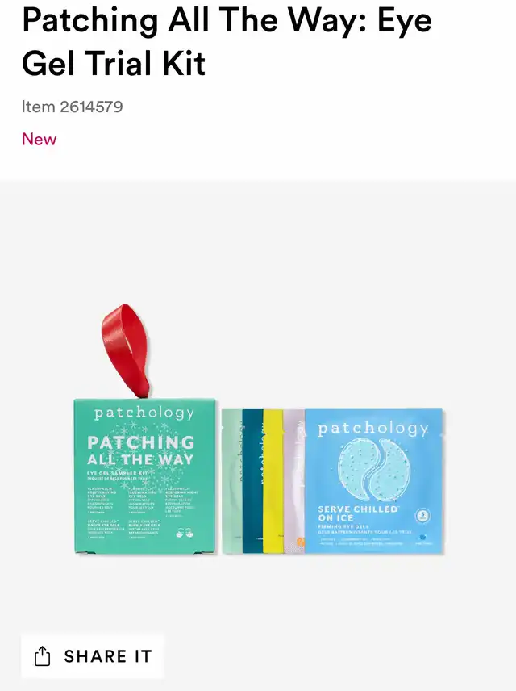The image size is (516, 691).
Task: Click patchology logo on the blue sachet
Action: tap(373, 429)
